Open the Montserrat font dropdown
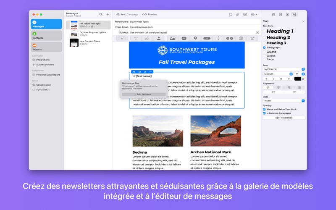The image size is (336, 210). pyautogui.click(x=284, y=69)
